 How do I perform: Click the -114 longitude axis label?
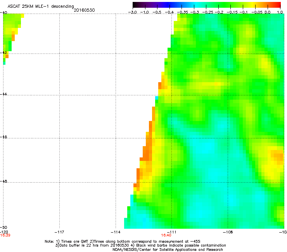[x=116, y=232]
